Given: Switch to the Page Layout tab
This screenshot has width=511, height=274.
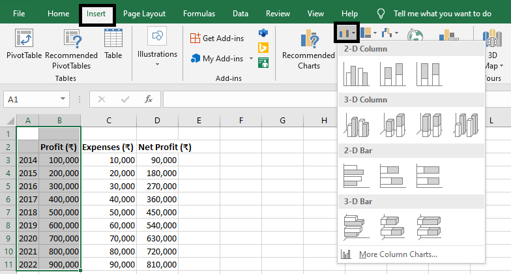Looking at the screenshot, I should click(x=145, y=14).
